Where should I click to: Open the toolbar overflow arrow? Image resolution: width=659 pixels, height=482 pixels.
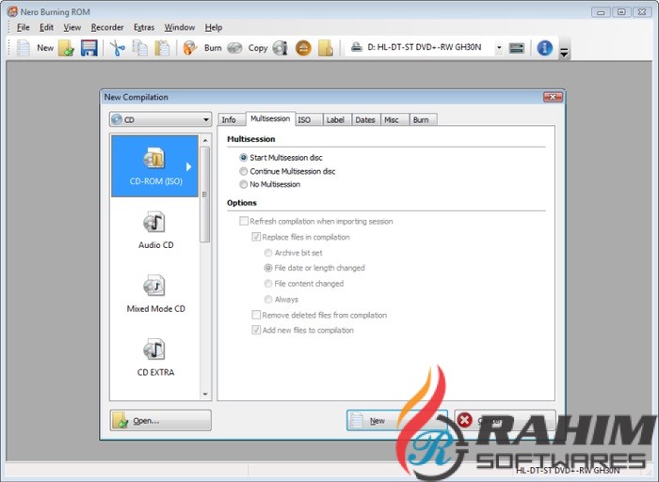coord(565,53)
